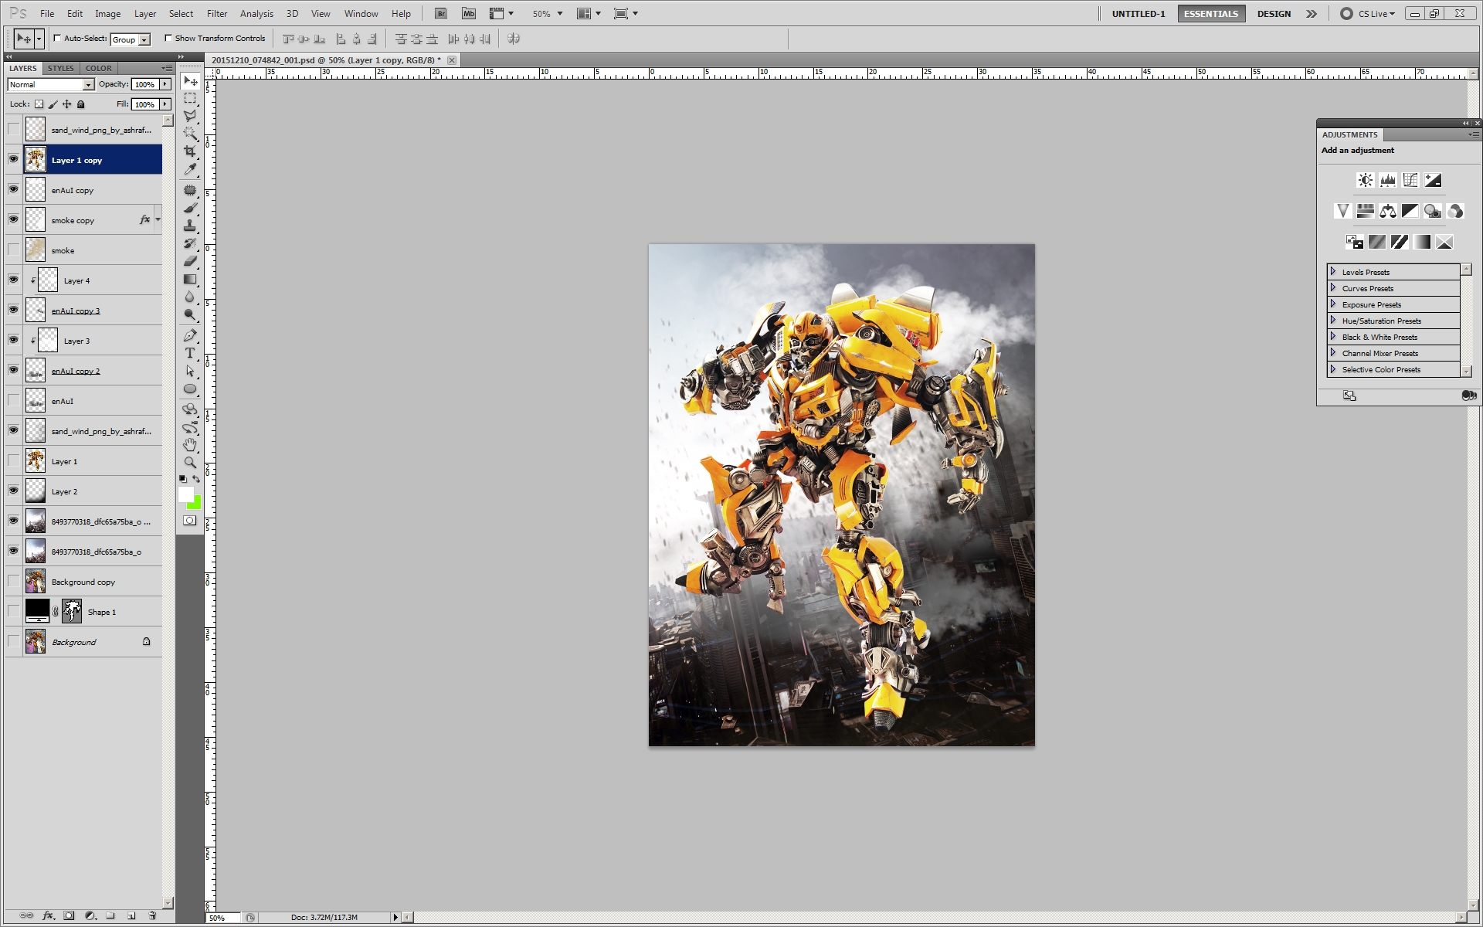Image resolution: width=1483 pixels, height=927 pixels.
Task: Switch to the Styles tab
Action: pos(61,68)
